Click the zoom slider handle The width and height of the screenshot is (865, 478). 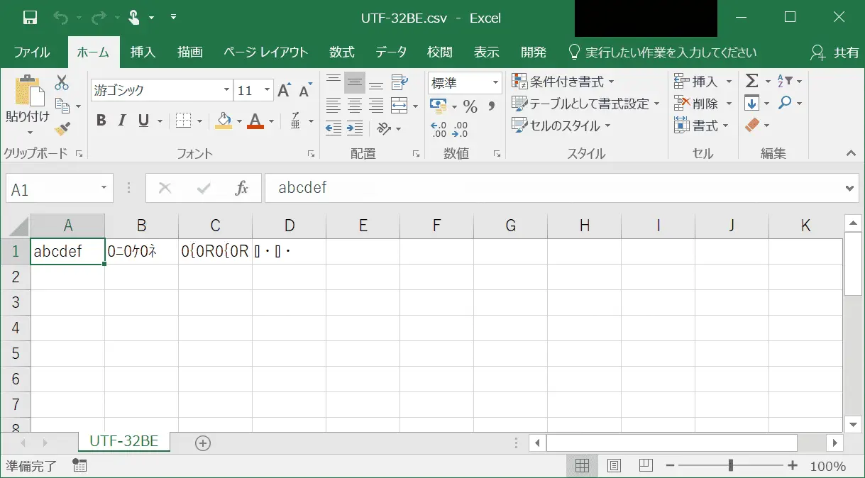(730, 466)
